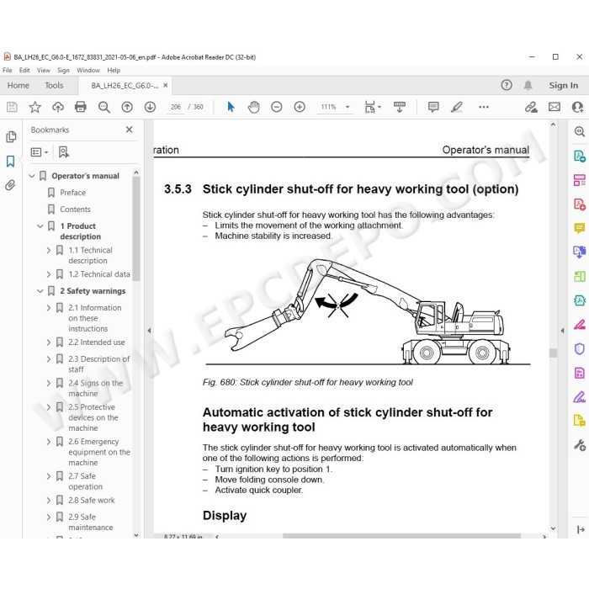Image resolution: width=589 pixels, height=589 pixels.
Task: Open the Protect shield tool in right pane
Action: [x=579, y=348]
